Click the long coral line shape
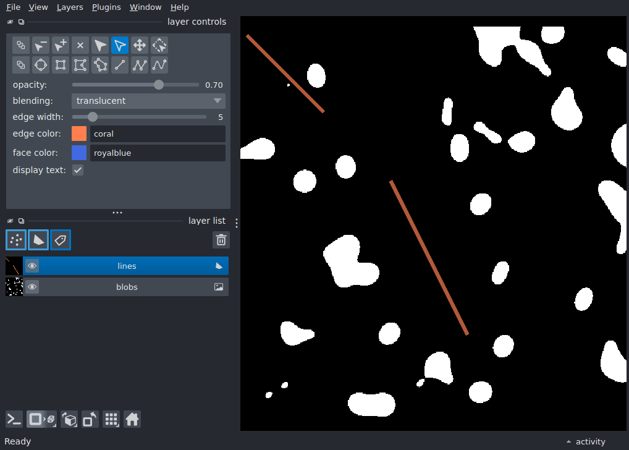This screenshot has width=629, height=450. click(x=429, y=257)
